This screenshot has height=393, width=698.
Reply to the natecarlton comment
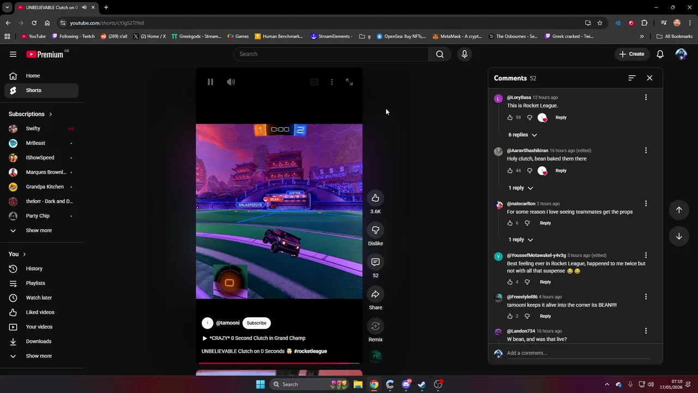545,223
